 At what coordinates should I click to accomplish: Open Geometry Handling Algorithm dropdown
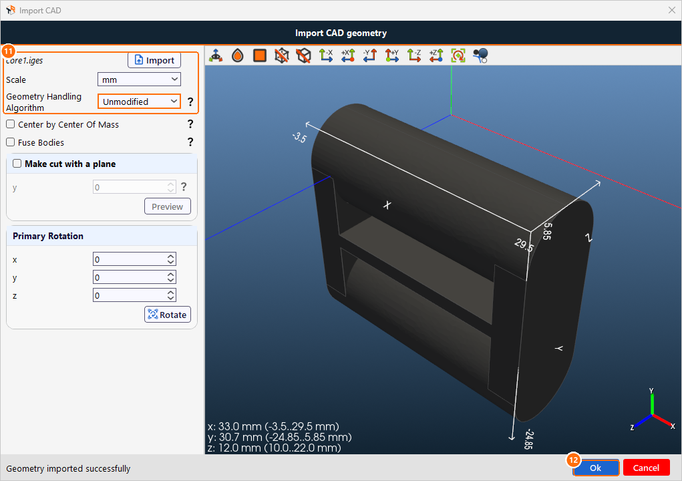coord(139,102)
